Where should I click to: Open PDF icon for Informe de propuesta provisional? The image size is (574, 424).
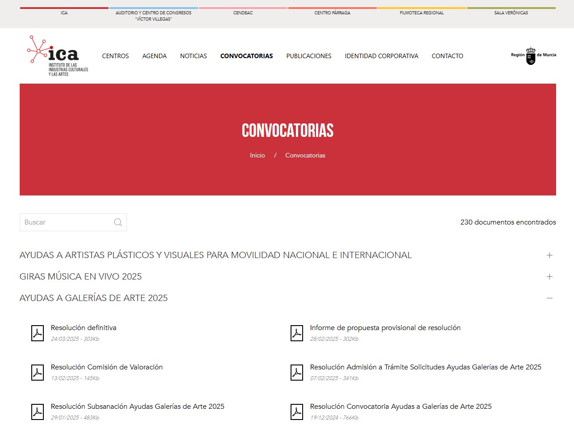297,333
